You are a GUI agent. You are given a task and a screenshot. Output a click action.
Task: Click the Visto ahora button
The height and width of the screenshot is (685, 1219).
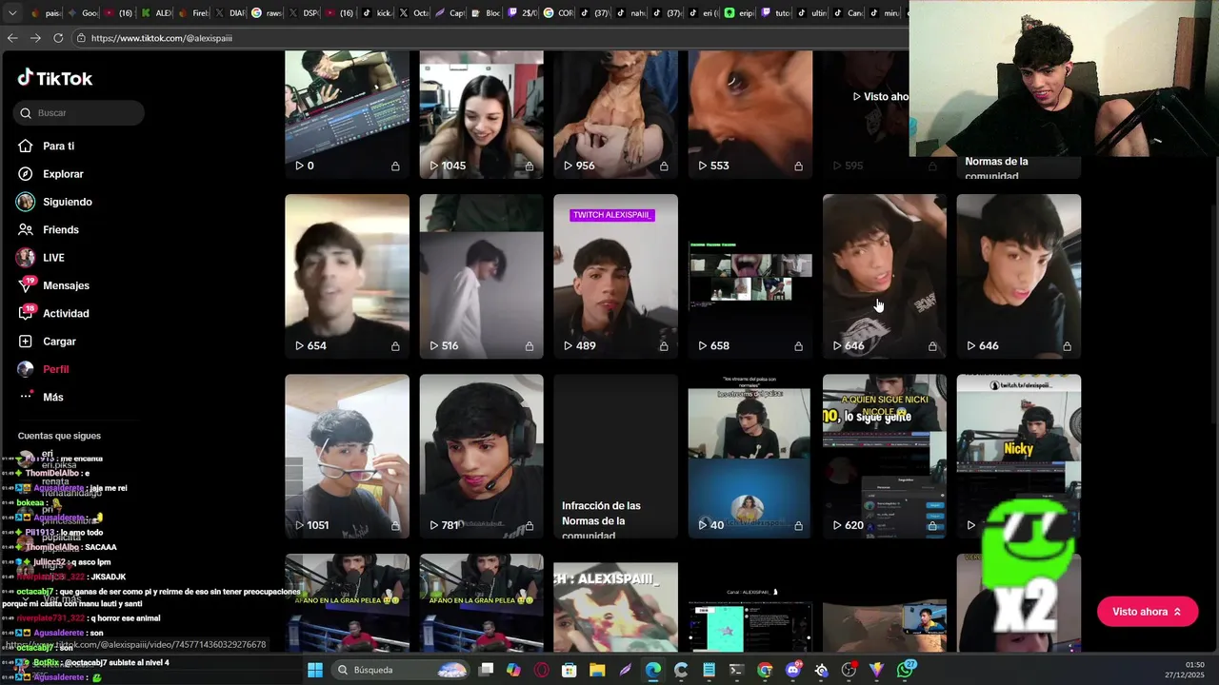pos(1147,612)
